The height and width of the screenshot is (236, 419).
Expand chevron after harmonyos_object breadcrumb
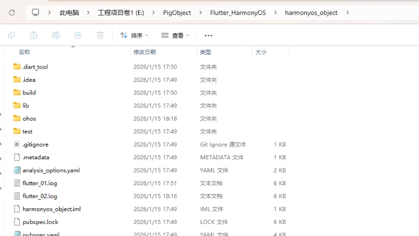pyautogui.click(x=347, y=13)
